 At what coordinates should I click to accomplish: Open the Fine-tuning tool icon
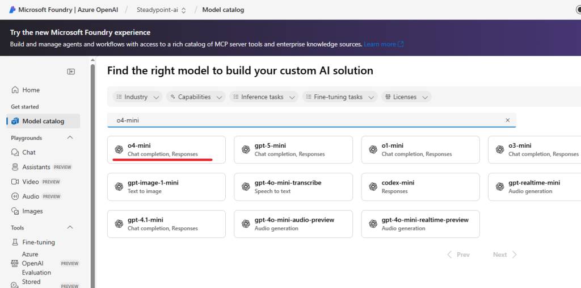(x=15, y=243)
